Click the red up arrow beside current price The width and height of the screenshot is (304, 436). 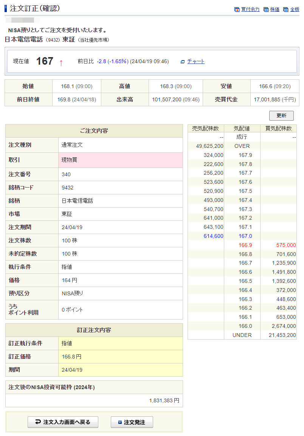(61, 62)
